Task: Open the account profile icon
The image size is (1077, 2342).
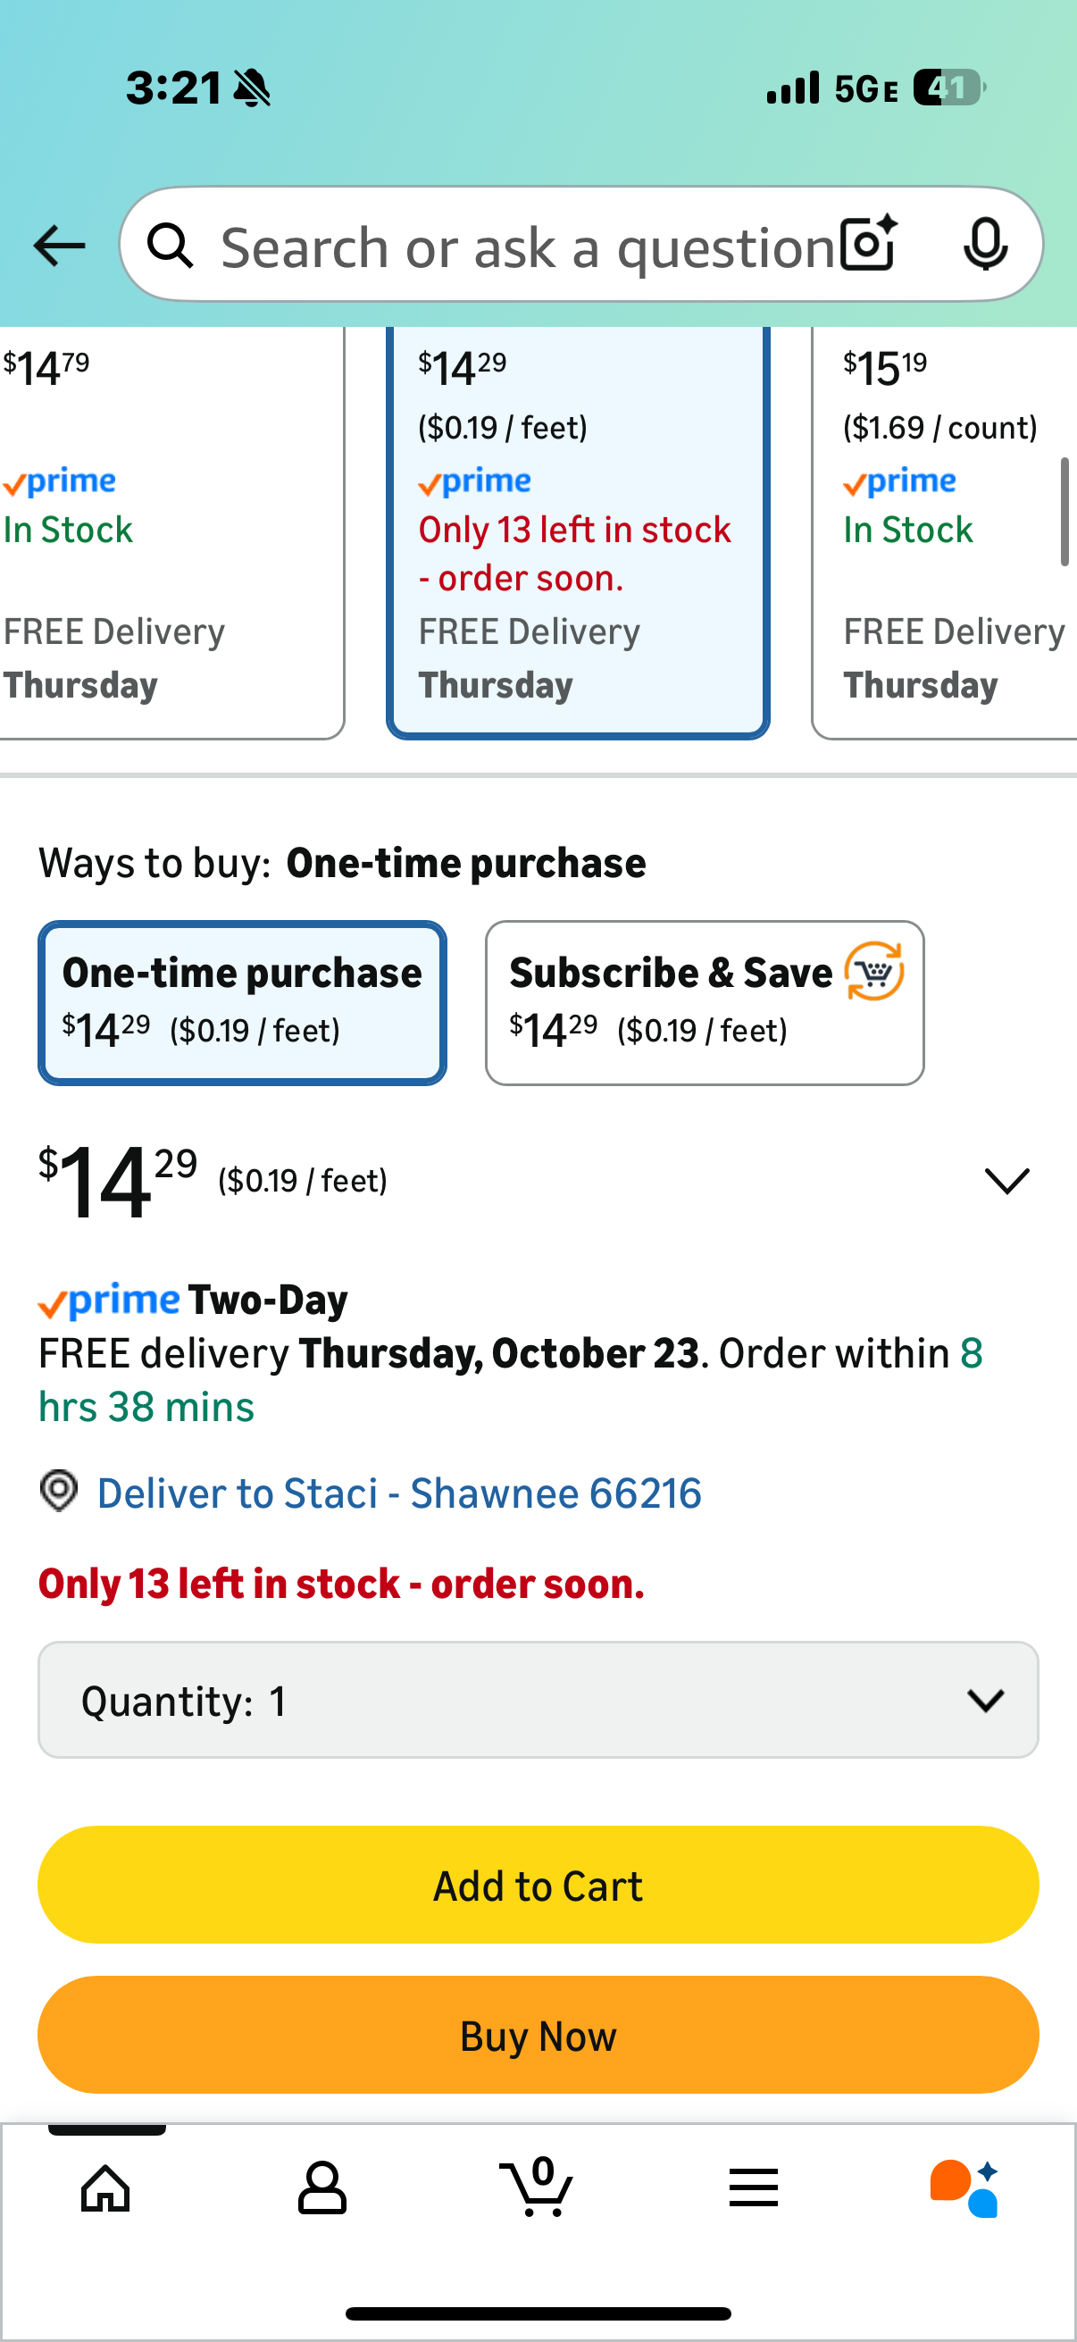Action: tap(321, 2187)
